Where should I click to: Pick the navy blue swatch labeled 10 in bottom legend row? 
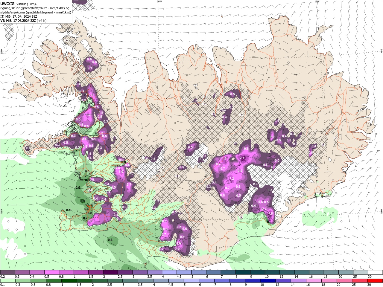click(268, 281)
